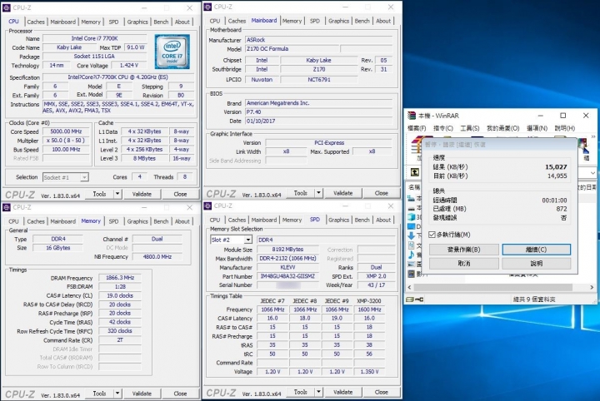Switch to SPD tab in CPU window
The width and height of the screenshot is (600, 401).
tap(113, 22)
